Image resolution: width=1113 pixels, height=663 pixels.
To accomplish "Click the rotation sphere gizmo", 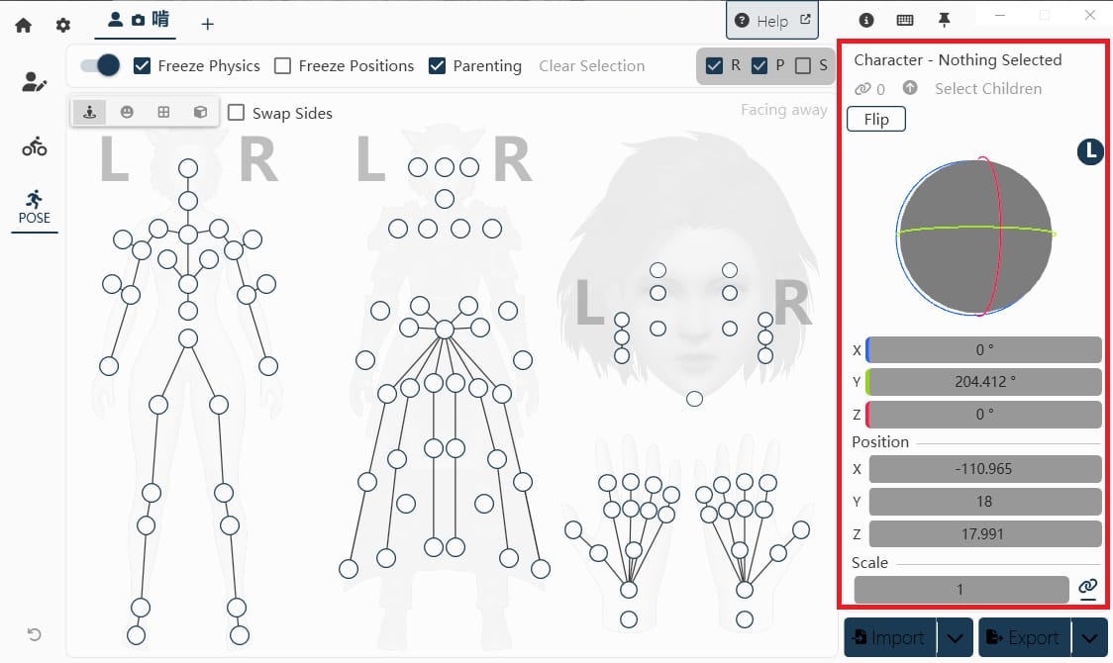I will [974, 237].
